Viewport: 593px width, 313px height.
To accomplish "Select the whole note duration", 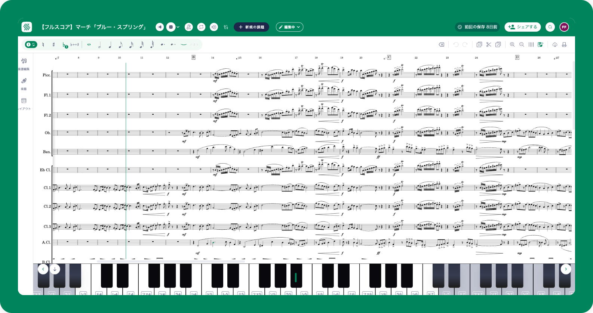I will coord(89,44).
